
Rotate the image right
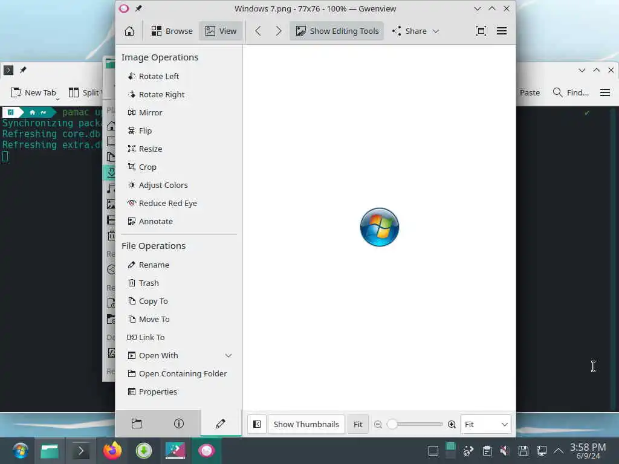(156, 94)
